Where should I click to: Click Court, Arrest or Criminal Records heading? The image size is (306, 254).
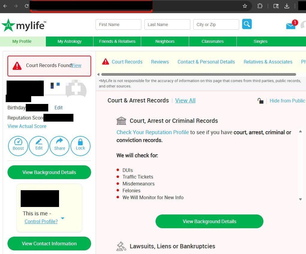click(x=174, y=121)
